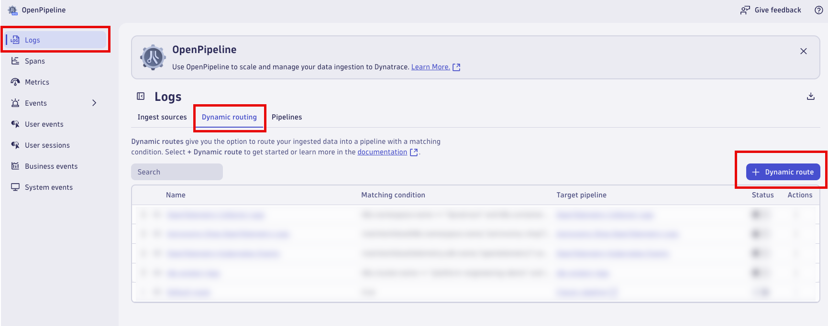Click the Business events chart icon
This screenshot has width=828, height=326.
point(15,166)
